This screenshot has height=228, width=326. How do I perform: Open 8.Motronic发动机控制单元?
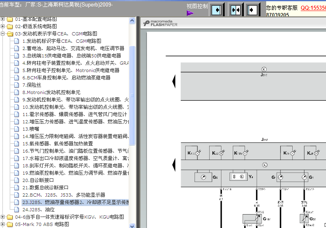pos(51,92)
